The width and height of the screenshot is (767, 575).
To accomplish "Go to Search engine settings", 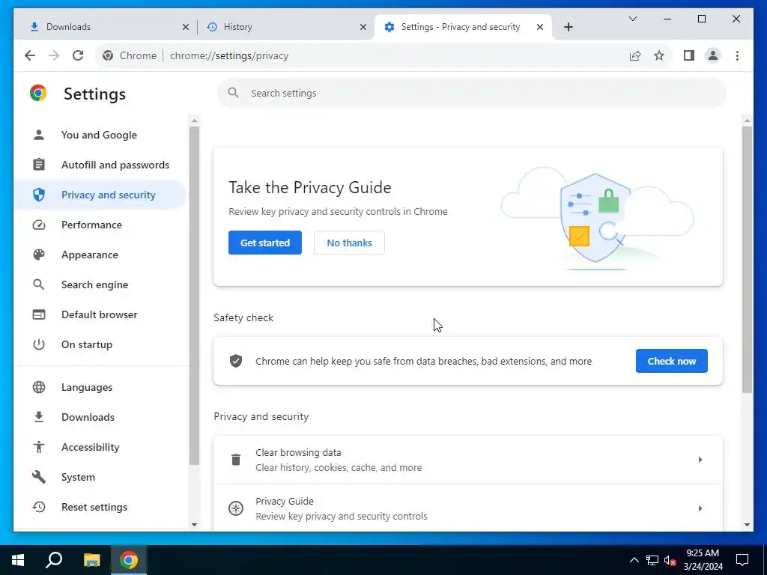I will 100,285.
